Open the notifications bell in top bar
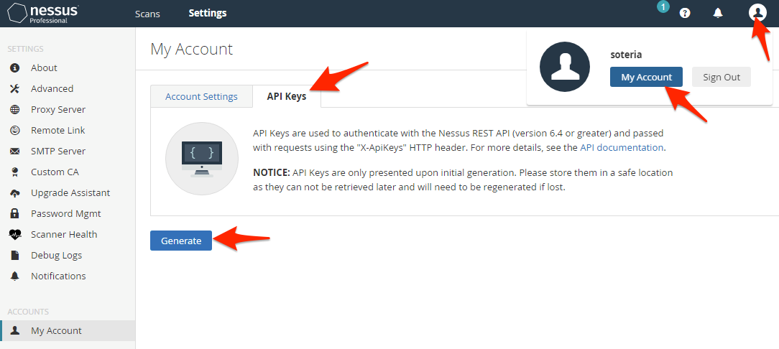Image resolution: width=779 pixels, height=349 pixels. pyautogui.click(x=718, y=14)
